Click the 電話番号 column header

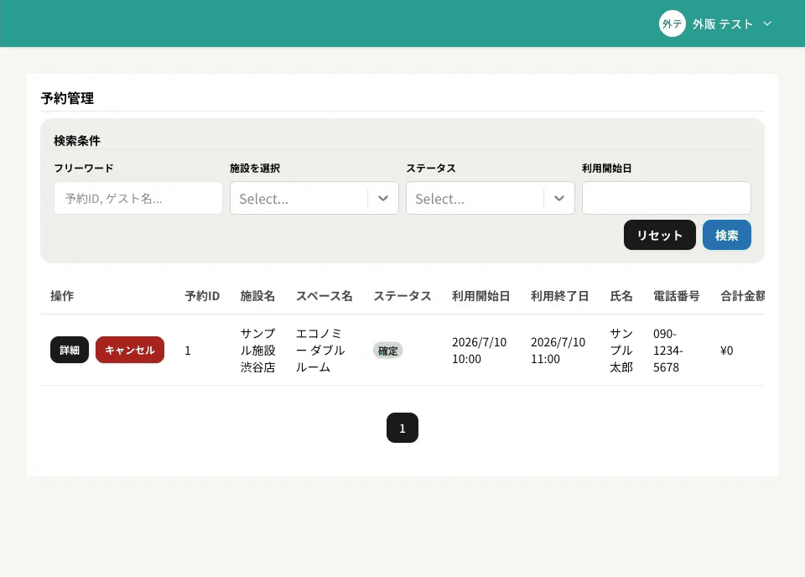click(x=677, y=296)
